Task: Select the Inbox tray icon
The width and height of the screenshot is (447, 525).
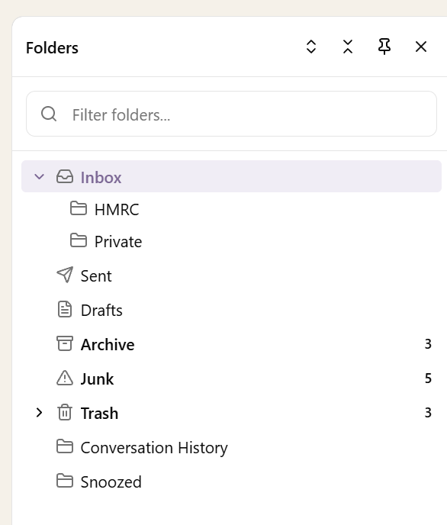Action: 65,176
